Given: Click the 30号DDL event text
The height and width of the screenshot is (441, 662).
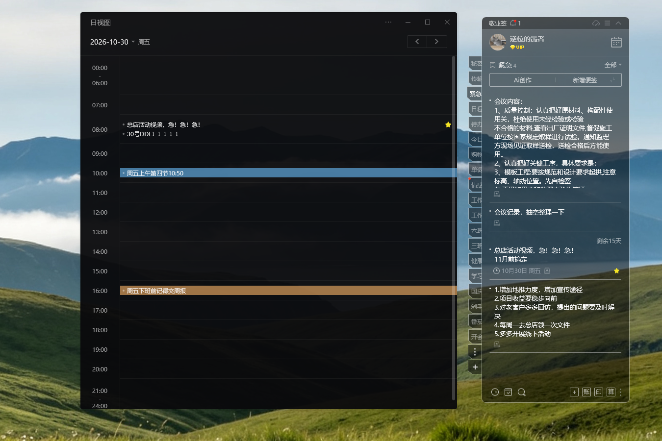Looking at the screenshot, I should coord(153,134).
